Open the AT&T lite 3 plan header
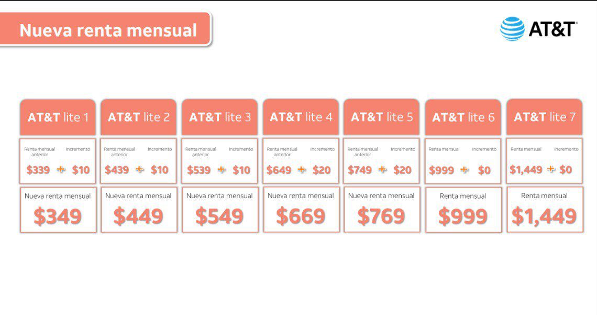 tap(220, 117)
